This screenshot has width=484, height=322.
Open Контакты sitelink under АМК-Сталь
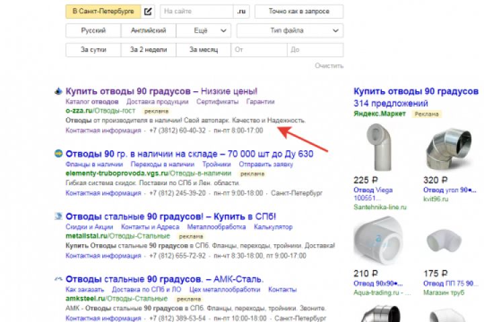(282, 290)
